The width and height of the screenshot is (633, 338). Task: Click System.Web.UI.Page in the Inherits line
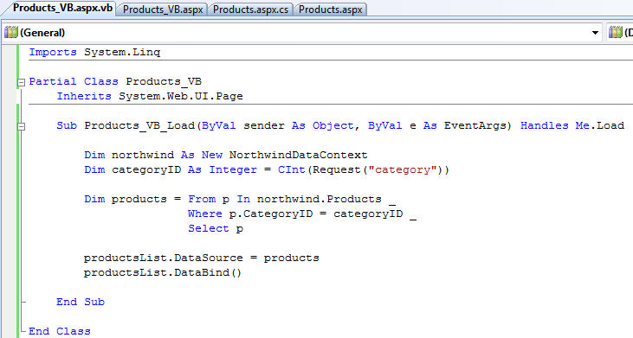[x=181, y=96]
